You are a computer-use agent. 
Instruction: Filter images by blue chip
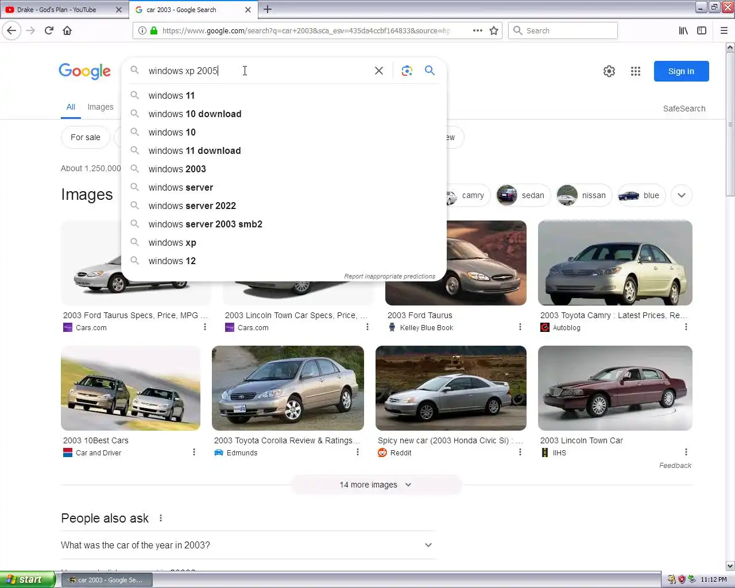[x=641, y=195]
